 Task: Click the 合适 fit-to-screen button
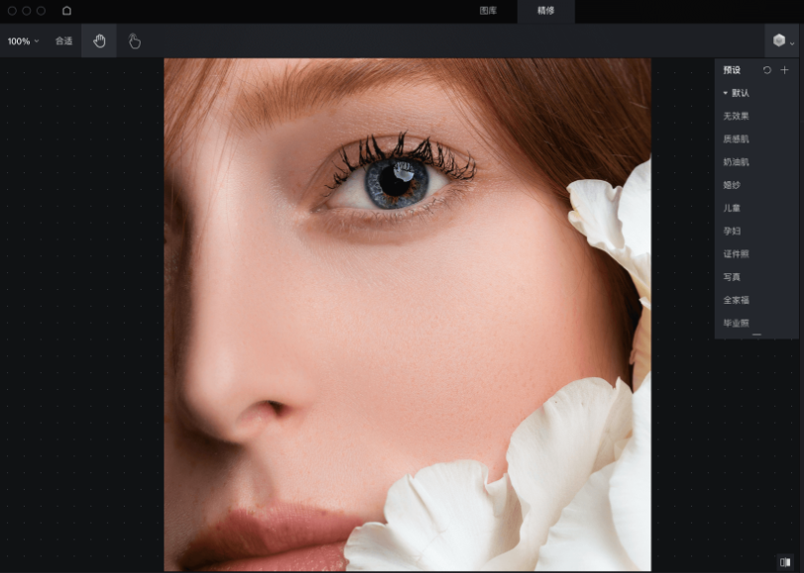coord(63,41)
